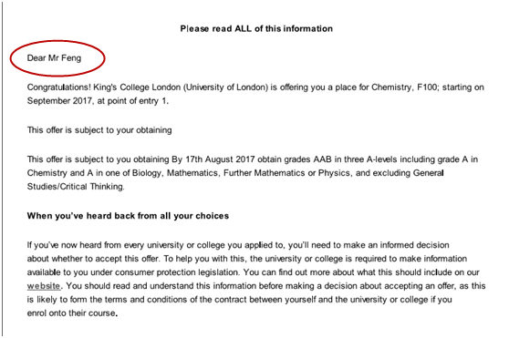Place cursor on "Congratulations!" word
Image resolution: width=509 pixels, height=338 pixels.
(x=59, y=87)
